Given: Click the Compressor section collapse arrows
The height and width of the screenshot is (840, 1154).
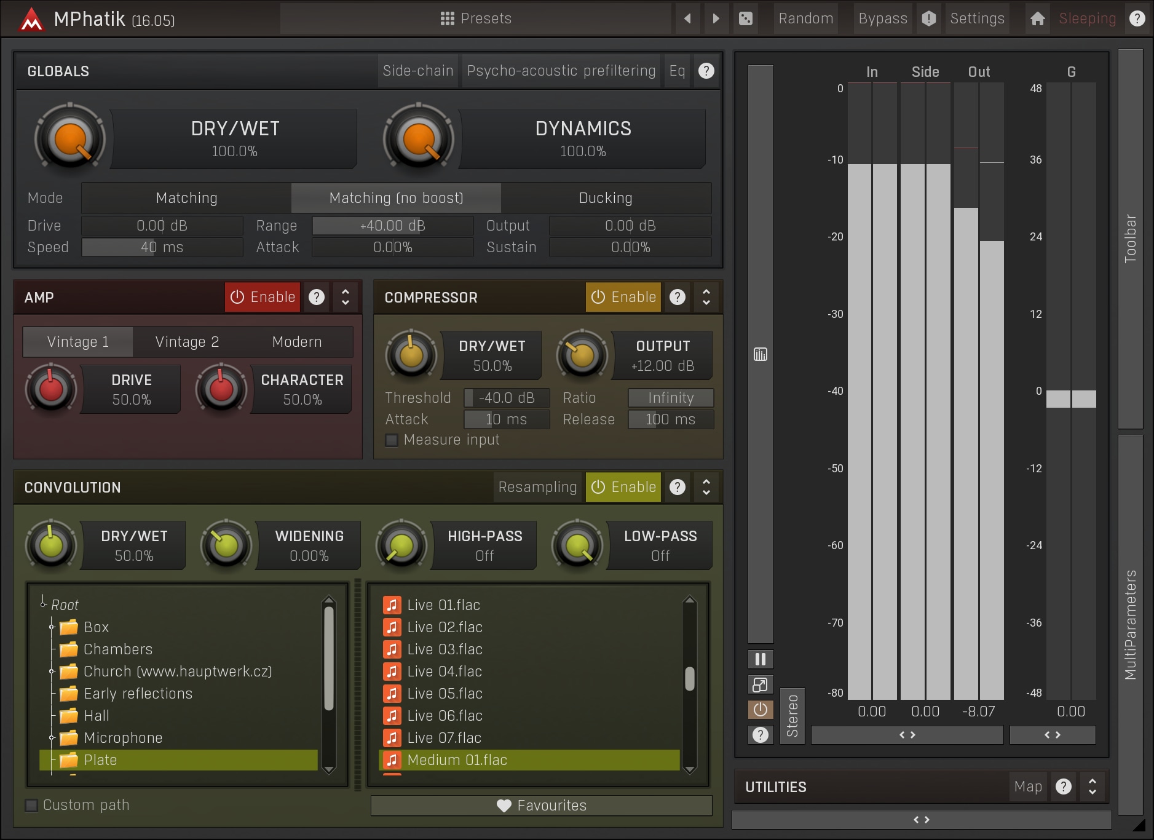Looking at the screenshot, I should [x=706, y=298].
